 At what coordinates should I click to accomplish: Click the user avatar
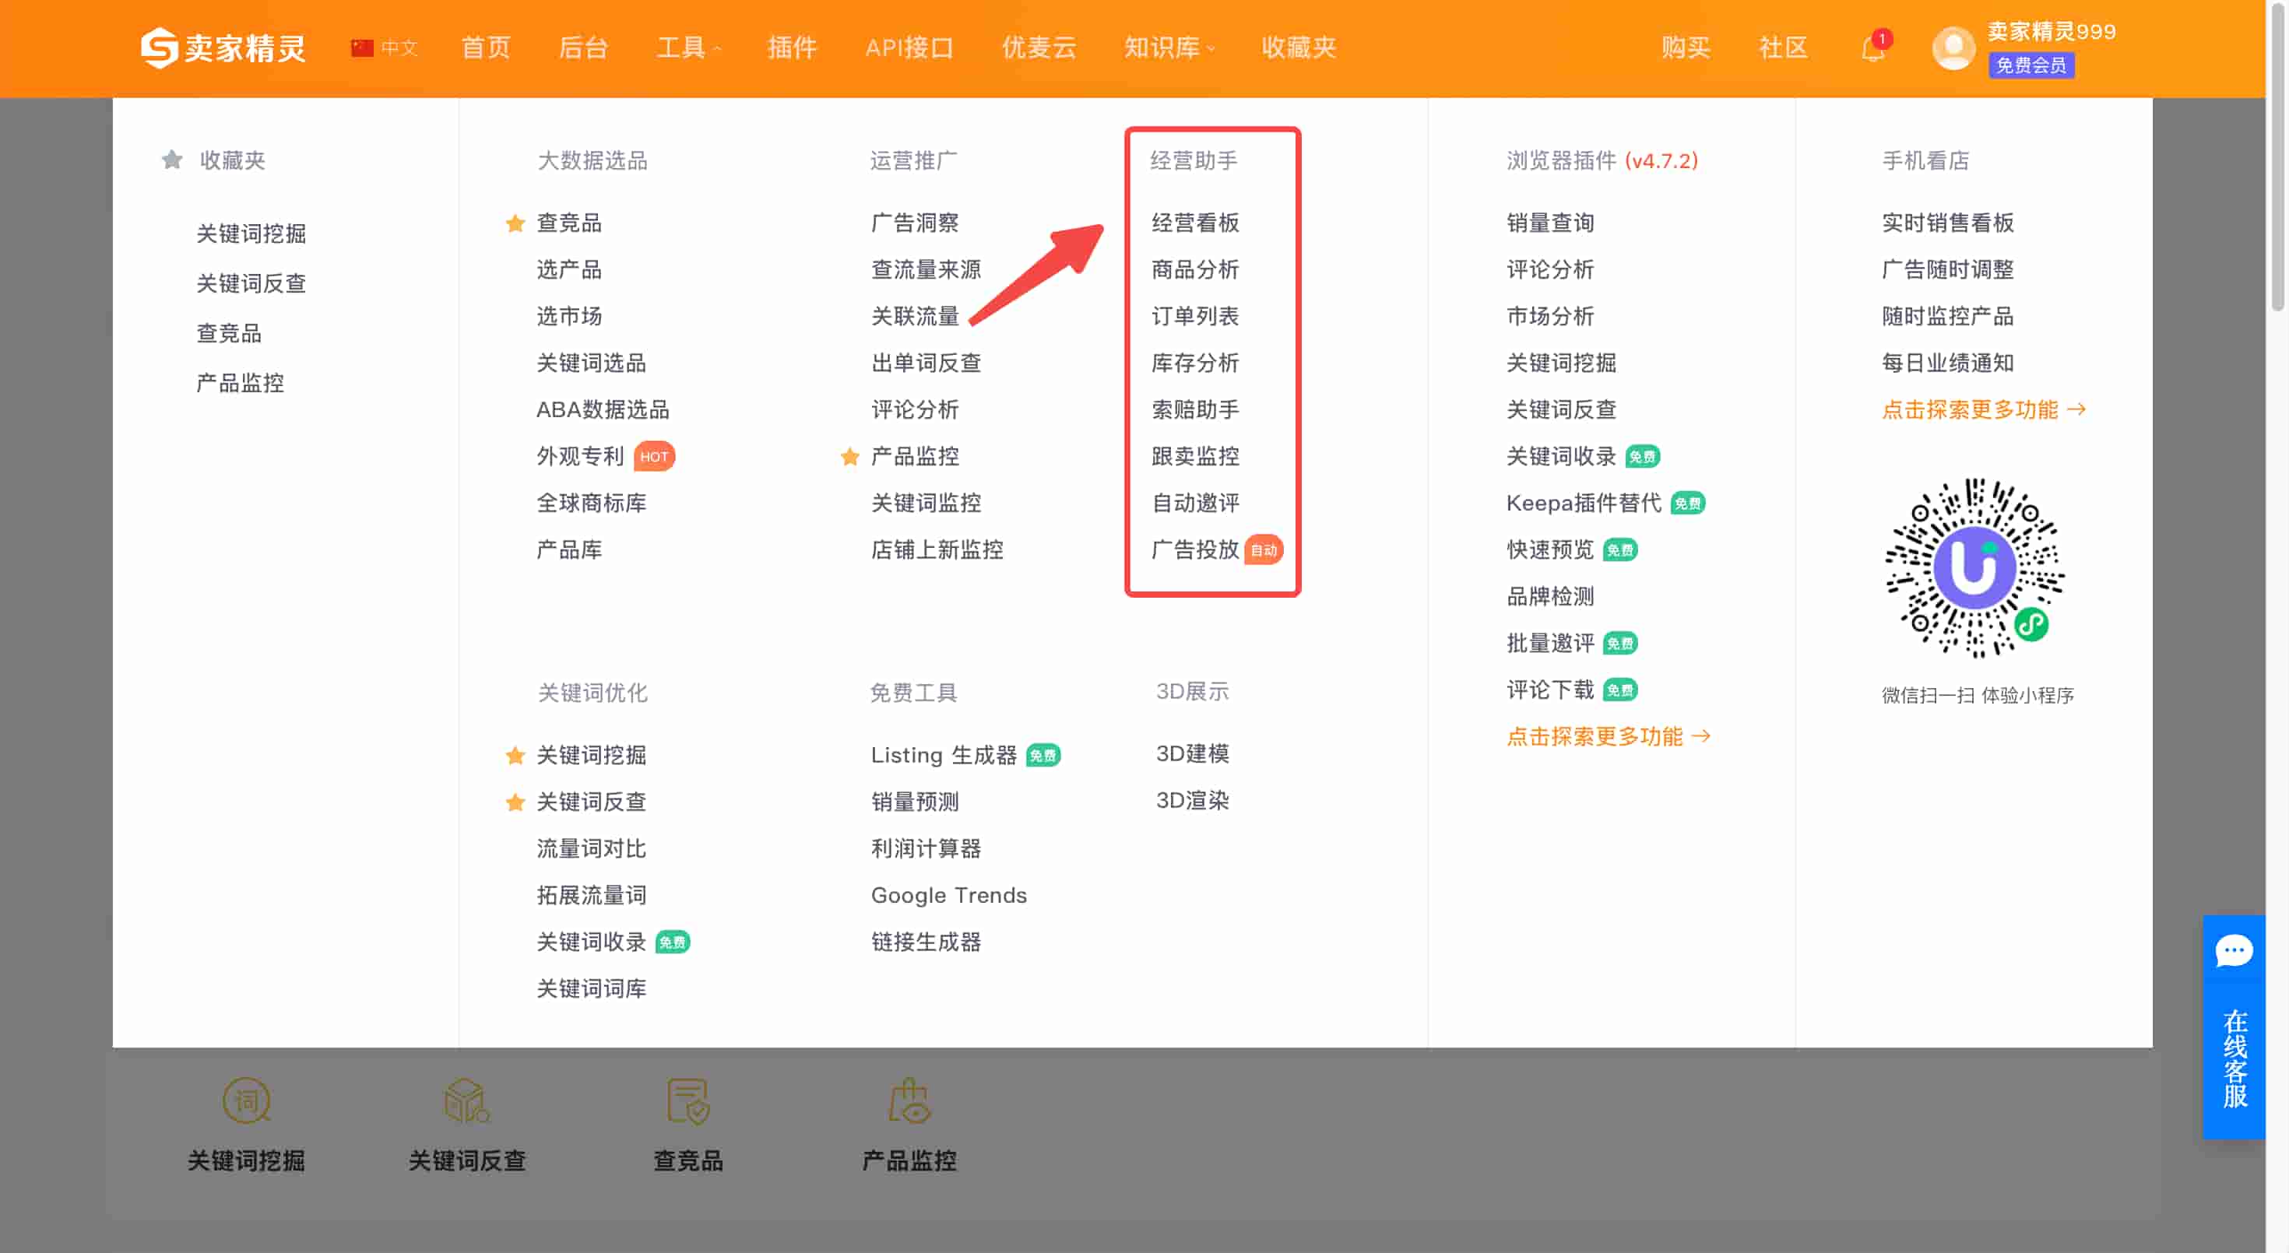coord(1954,48)
